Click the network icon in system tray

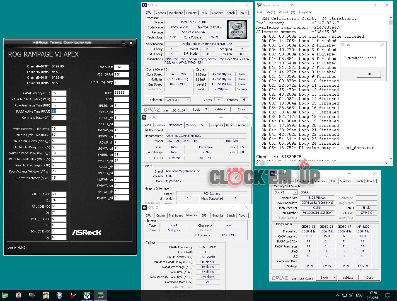(344, 295)
